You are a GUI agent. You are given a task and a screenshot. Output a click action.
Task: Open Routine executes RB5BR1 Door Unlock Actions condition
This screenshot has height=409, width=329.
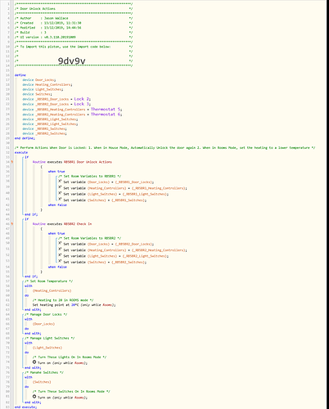[x=72, y=162]
